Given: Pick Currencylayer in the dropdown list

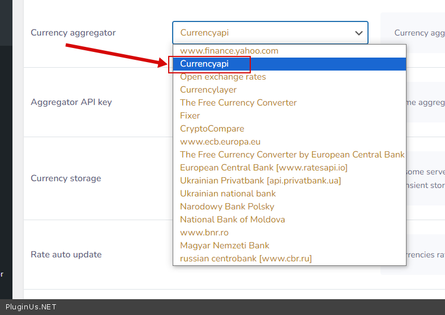Looking at the screenshot, I should pyautogui.click(x=208, y=90).
